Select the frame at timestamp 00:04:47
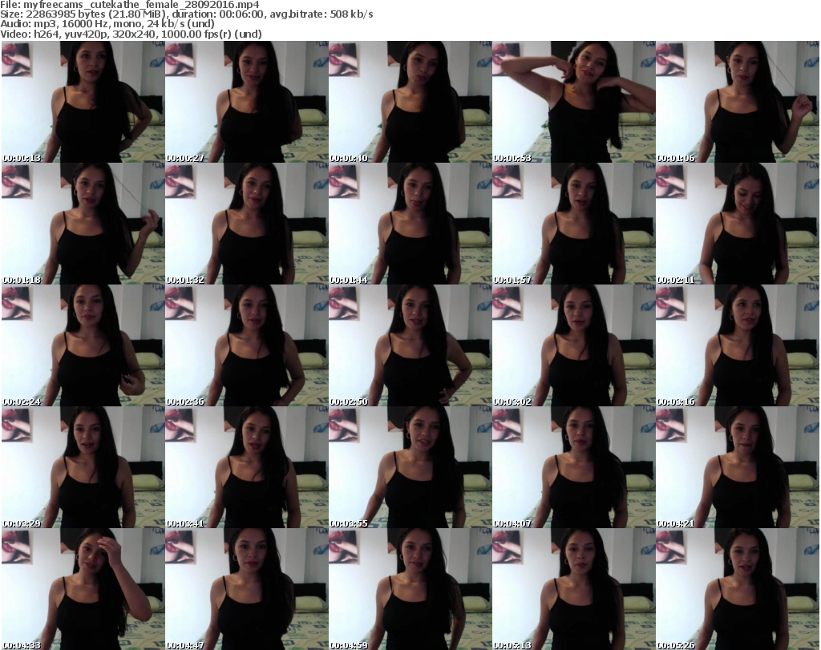 coord(247,589)
